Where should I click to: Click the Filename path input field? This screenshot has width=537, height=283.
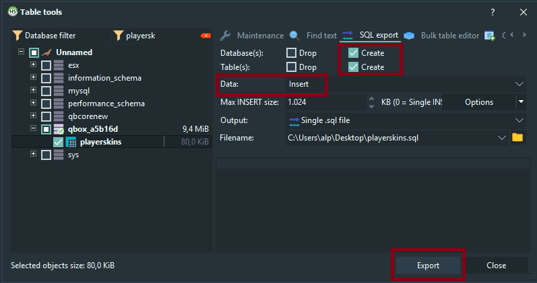[x=390, y=138]
